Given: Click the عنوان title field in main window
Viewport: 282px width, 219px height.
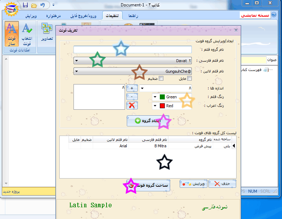Looking at the screenshot, I should [x=254, y=60].
